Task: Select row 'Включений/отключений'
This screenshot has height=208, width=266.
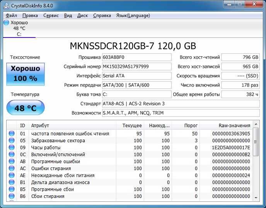Action: pyautogui.click(x=130, y=154)
